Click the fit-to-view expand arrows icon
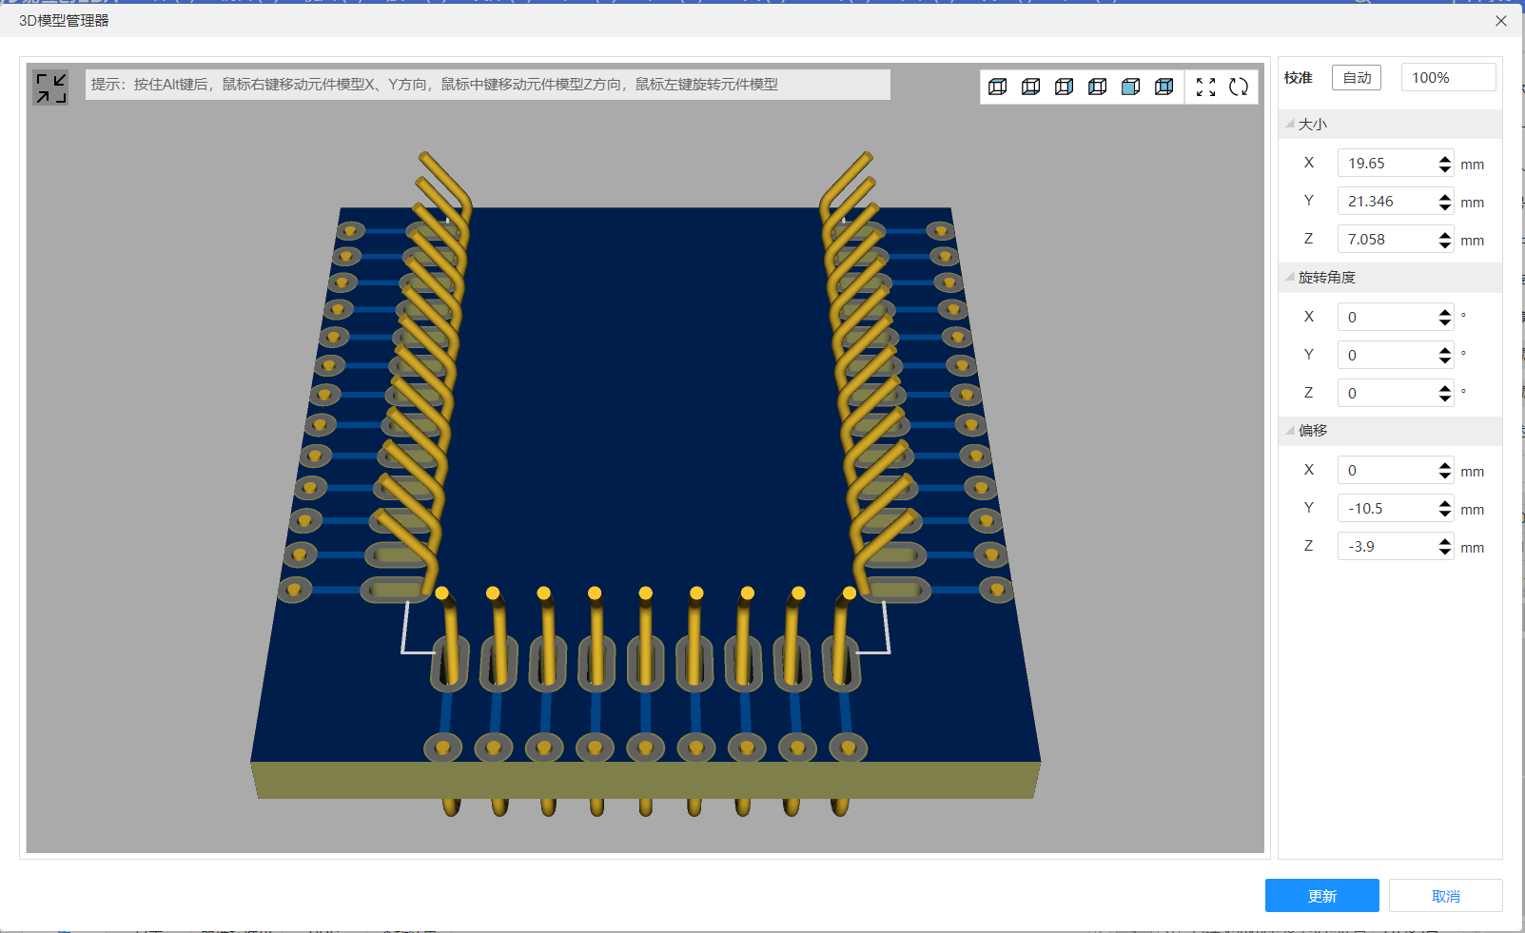Viewport: 1525px width, 933px height. click(x=1205, y=87)
